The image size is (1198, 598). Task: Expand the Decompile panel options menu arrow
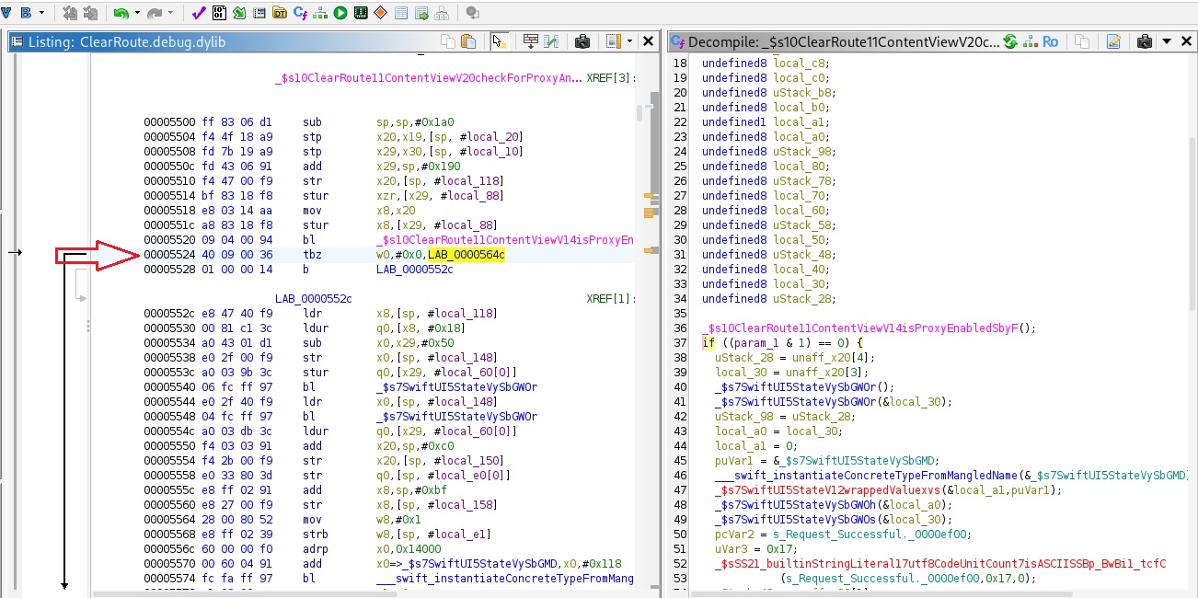[x=1166, y=41]
